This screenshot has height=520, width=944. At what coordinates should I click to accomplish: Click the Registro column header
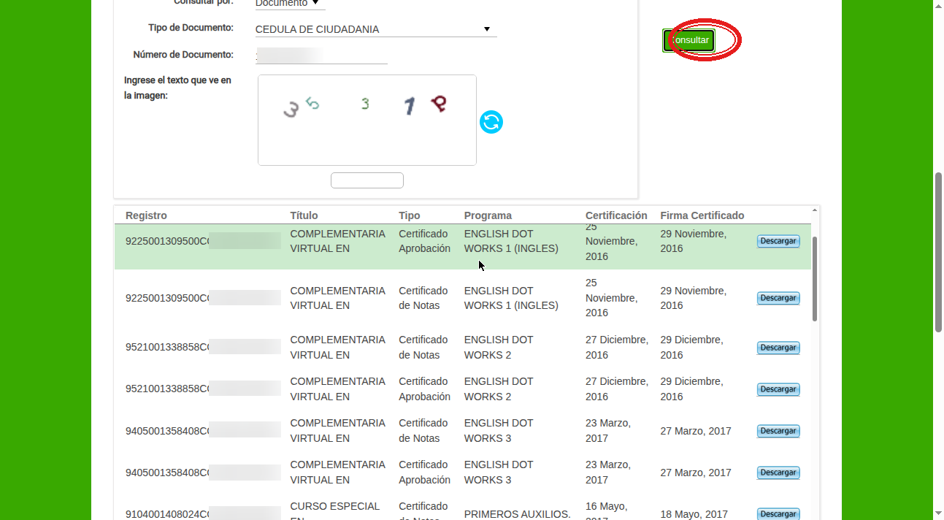[146, 215]
